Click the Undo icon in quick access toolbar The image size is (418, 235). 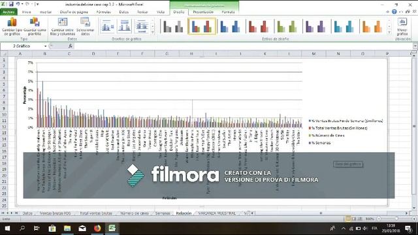click(x=18, y=4)
